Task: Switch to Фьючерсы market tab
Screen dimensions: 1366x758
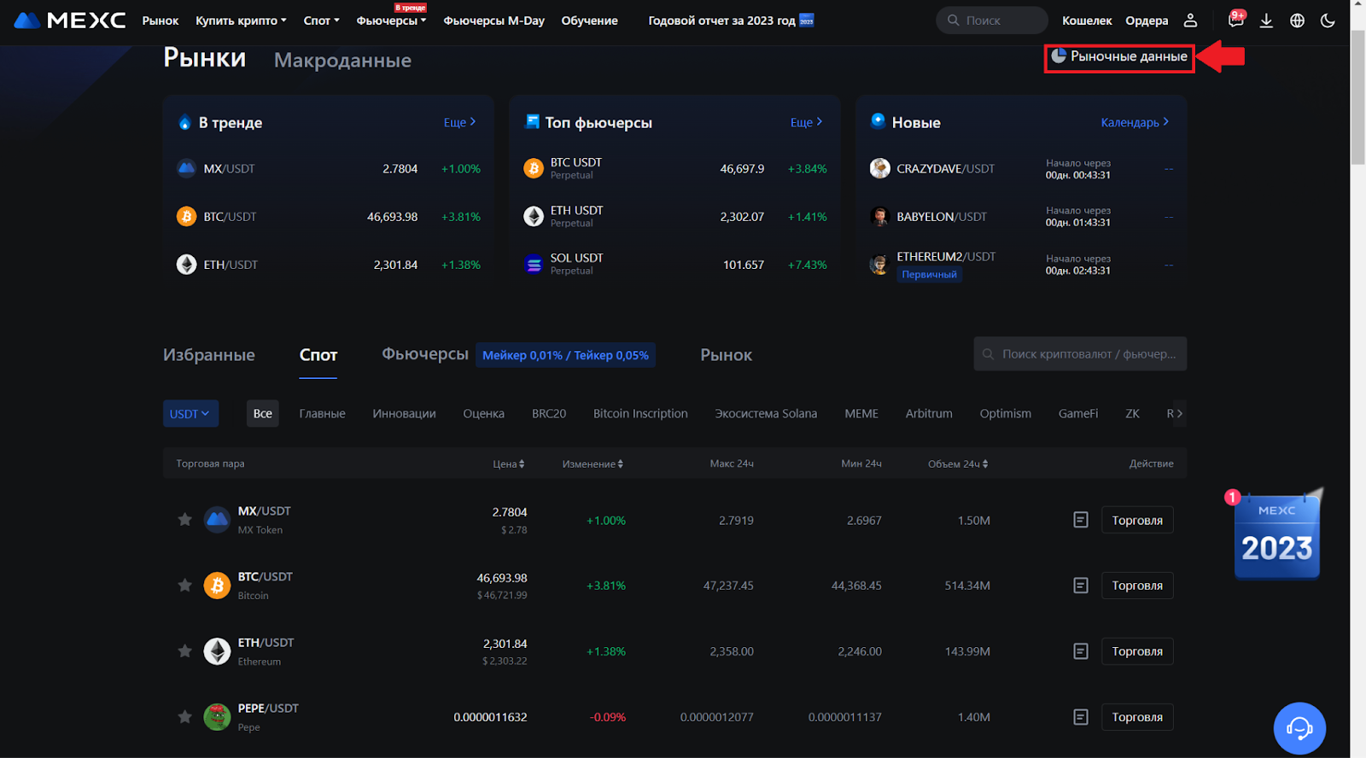Action: click(425, 354)
